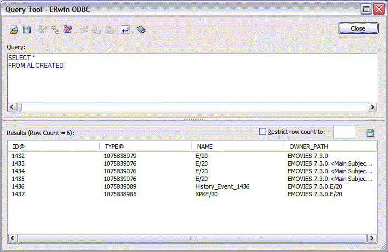Select the History_Event_1436 result row

click(x=222, y=186)
